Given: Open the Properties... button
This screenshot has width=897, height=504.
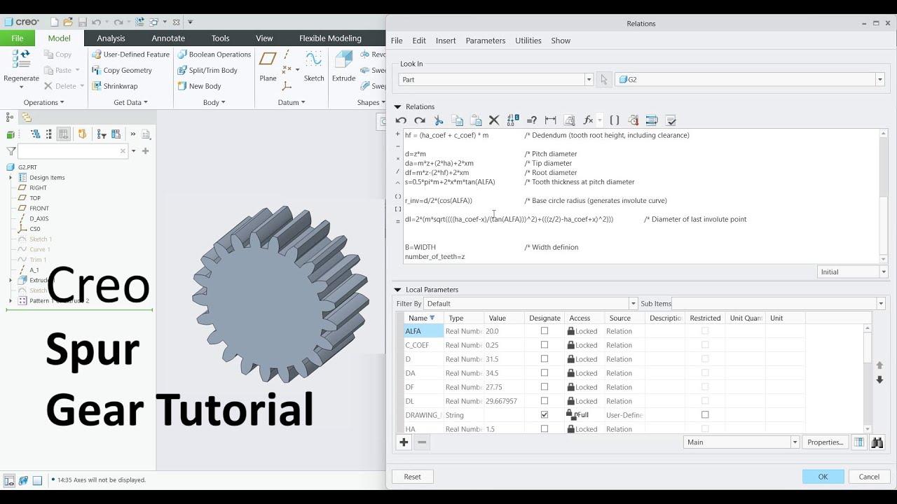Looking at the screenshot, I should click(825, 442).
